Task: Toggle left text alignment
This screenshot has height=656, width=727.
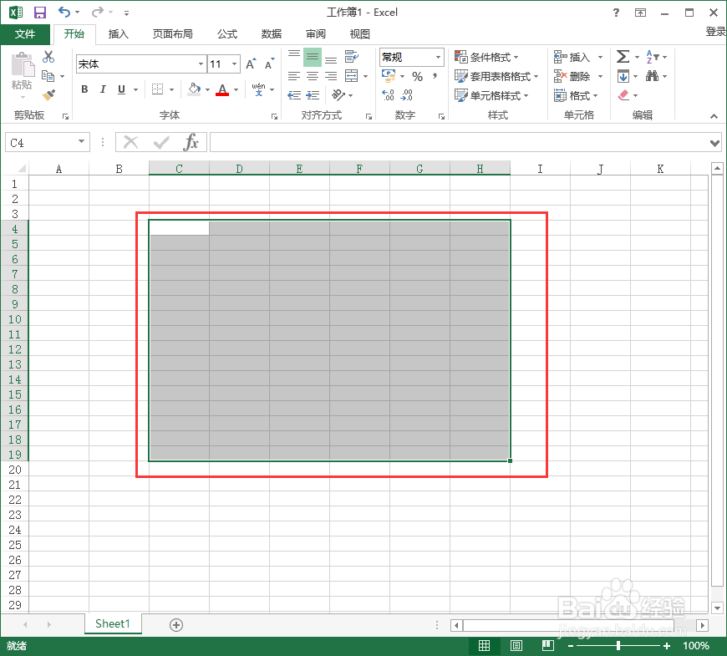Action: [x=294, y=75]
